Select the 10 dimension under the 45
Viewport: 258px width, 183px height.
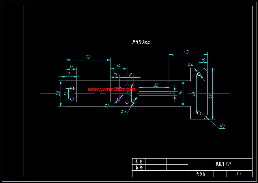[x=203, y=60]
